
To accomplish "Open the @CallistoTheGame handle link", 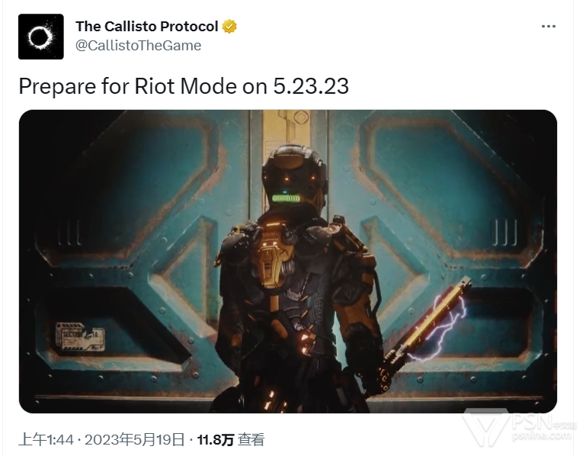I will (138, 46).
